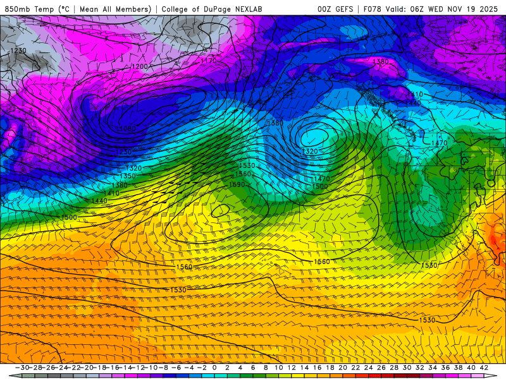Click the 1320 label inside the closed low
The width and height of the screenshot is (506, 379).
pos(310,151)
